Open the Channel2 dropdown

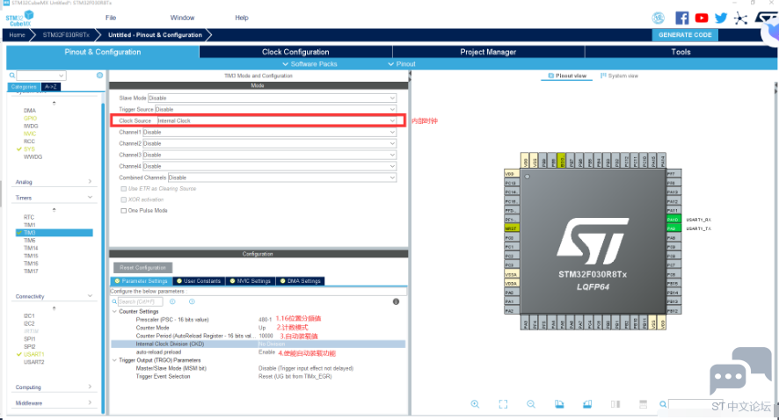(269, 143)
